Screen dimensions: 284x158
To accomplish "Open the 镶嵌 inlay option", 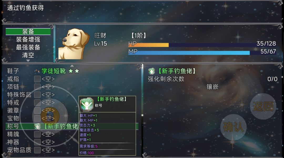I will [x=213, y=87].
